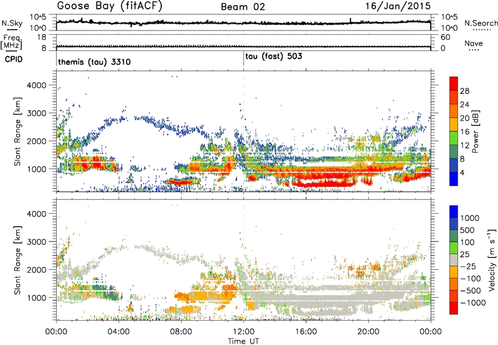Click the 'Time UT' axis label
Image resolution: width=498 pixels, height=345 pixels.
[x=243, y=341]
